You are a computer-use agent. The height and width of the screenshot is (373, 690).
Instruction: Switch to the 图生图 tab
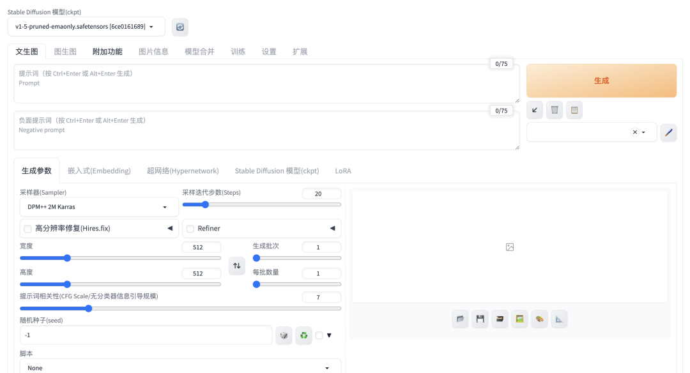click(65, 51)
